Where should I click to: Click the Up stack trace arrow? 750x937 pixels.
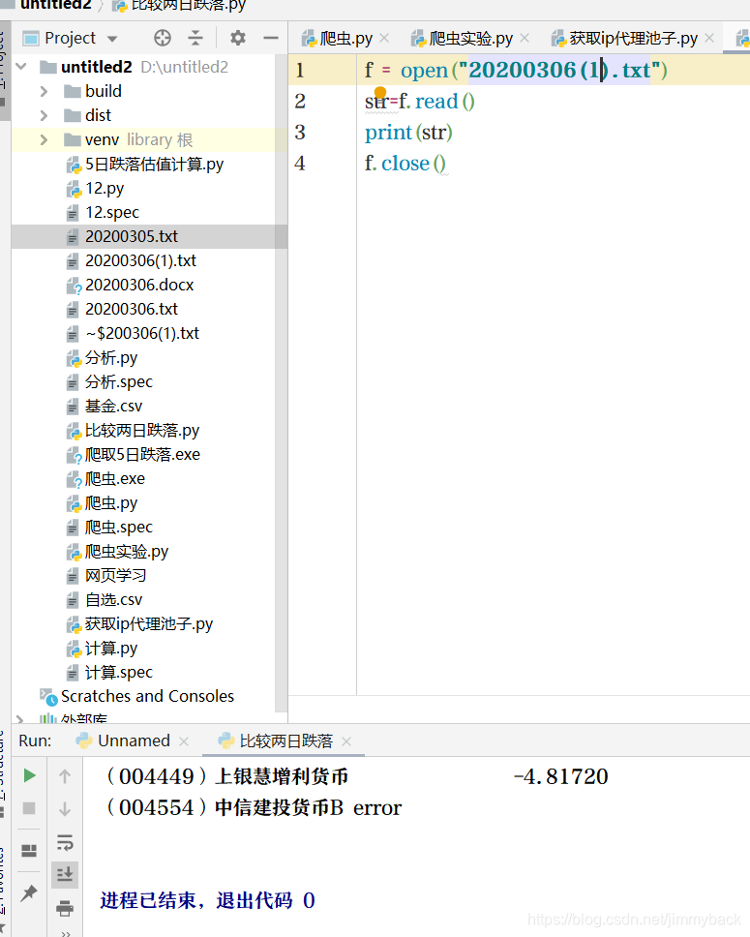[65, 775]
